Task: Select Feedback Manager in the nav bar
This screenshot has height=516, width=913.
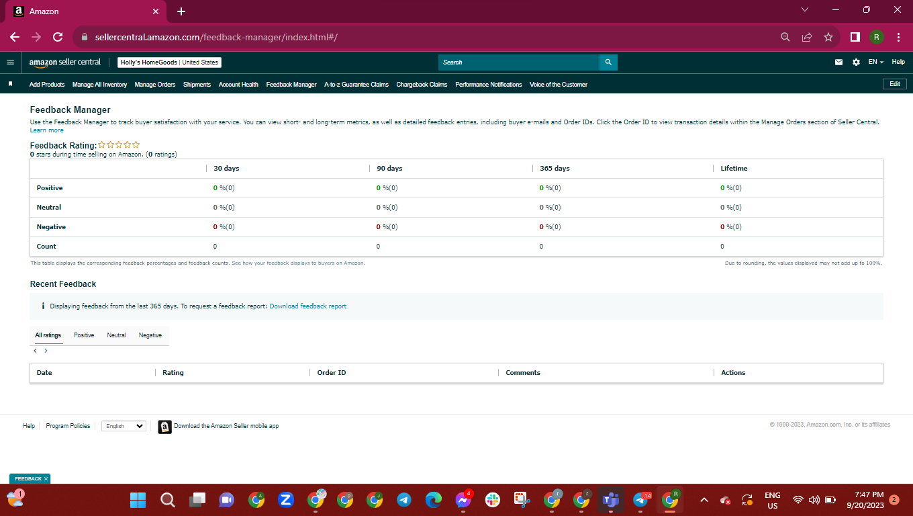Action: [x=291, y=85]
